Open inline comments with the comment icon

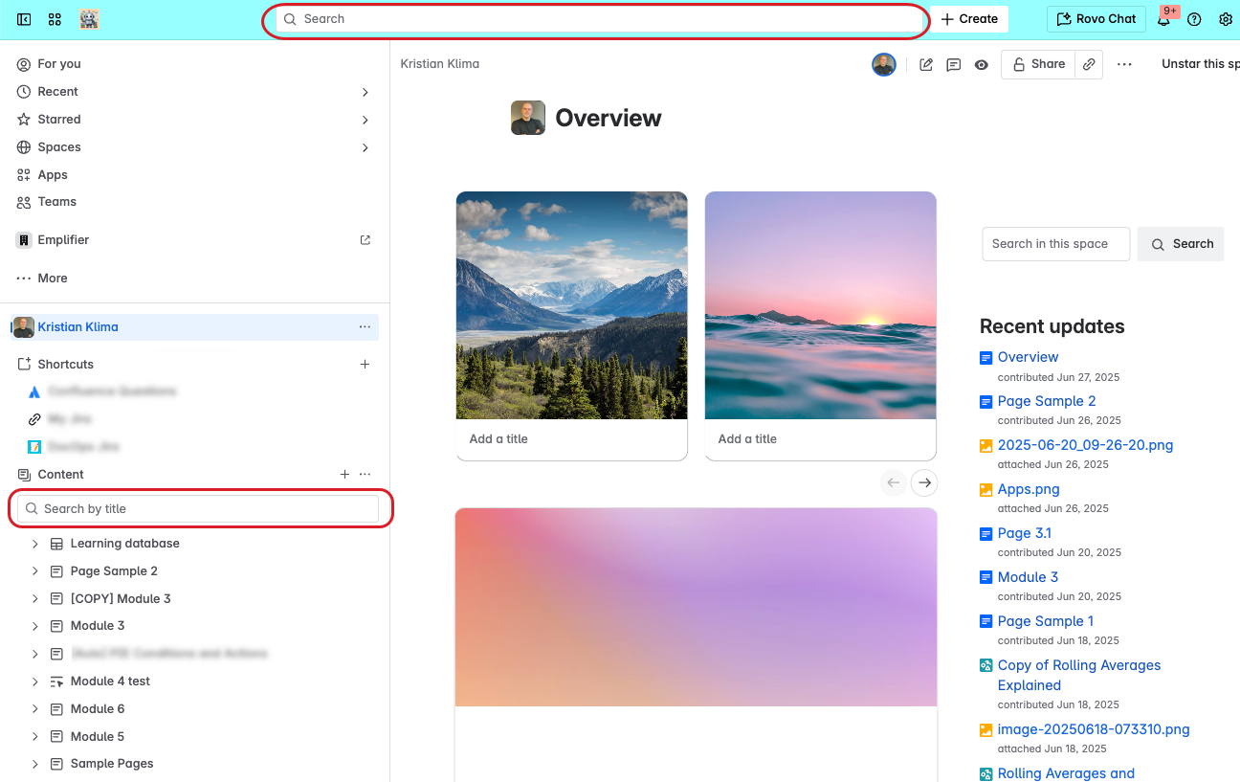pyautogui.click(x=953, y=64)
